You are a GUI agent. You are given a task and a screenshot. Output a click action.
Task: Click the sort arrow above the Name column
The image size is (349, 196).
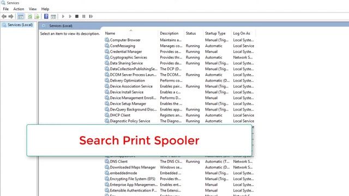click(131, 30)
